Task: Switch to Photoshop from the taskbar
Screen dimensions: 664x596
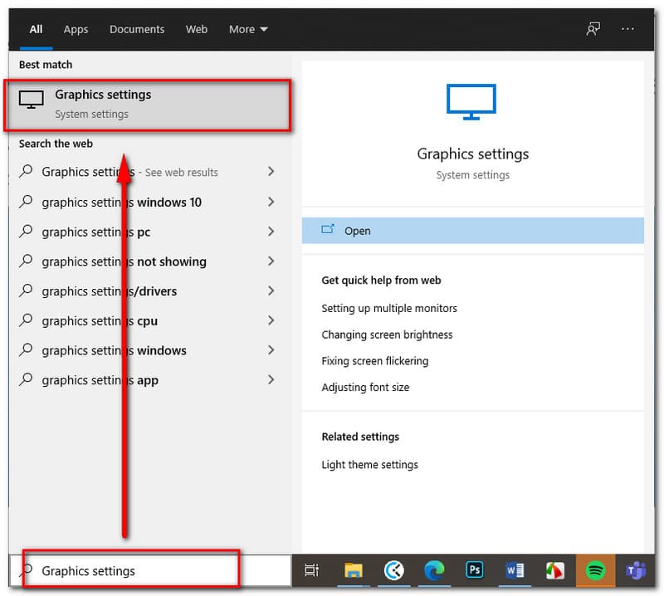Action: click(475, 570)
